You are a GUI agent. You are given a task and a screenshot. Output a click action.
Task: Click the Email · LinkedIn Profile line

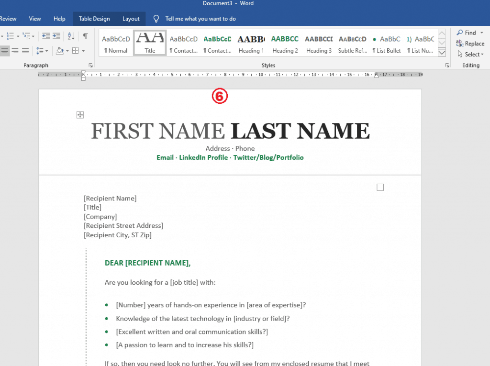pos(230,157)
